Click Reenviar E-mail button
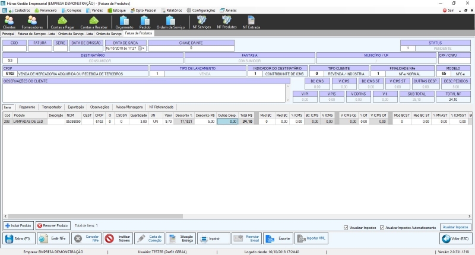Viewport: 475px width, 255px height. point(246,238)
